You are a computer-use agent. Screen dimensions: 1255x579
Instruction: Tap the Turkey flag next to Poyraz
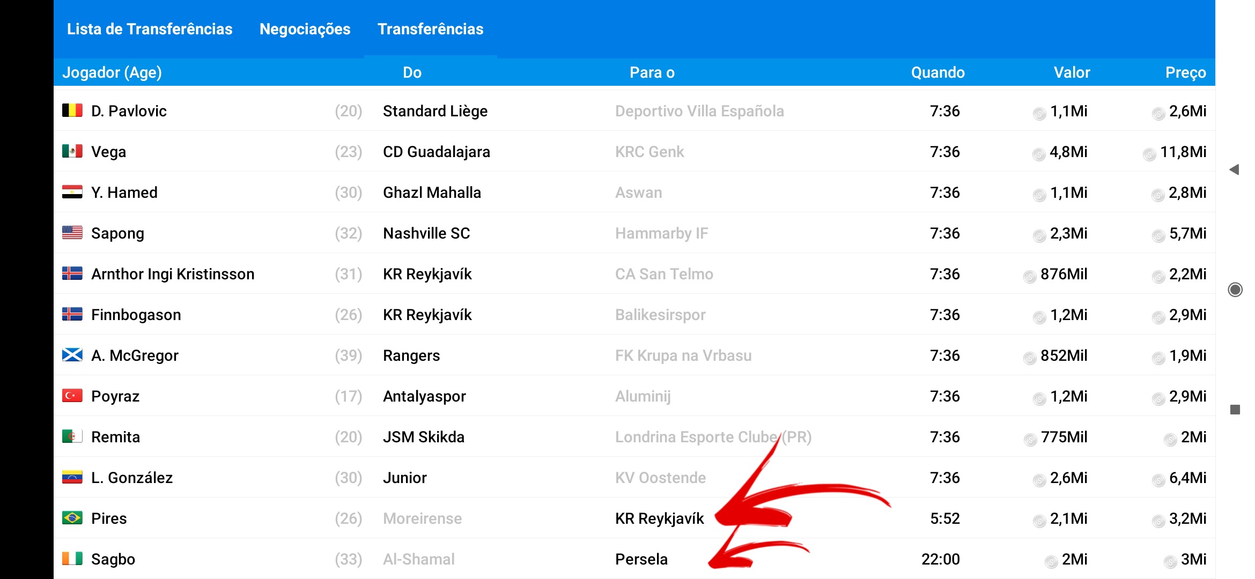[x=72, y=396]
